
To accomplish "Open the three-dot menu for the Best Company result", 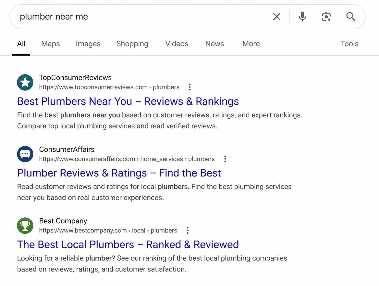I will pyautogui.click(x=188, y=230).
